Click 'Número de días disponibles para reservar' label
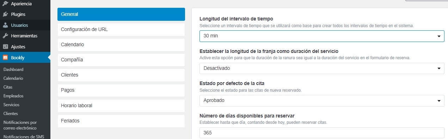Screen dimensions: 448x139 [x=247, y=116]
